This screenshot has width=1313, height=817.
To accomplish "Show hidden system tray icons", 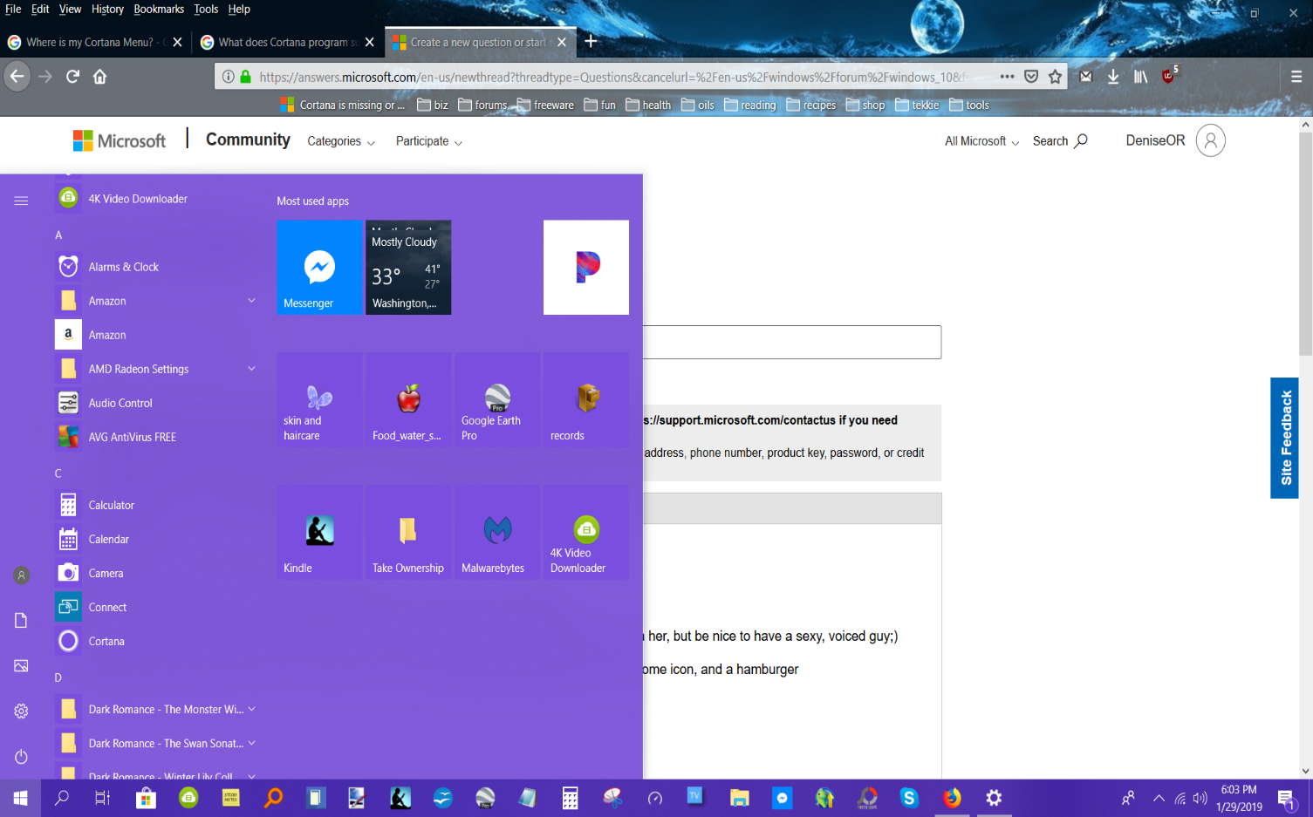I will pos(1159,798).
